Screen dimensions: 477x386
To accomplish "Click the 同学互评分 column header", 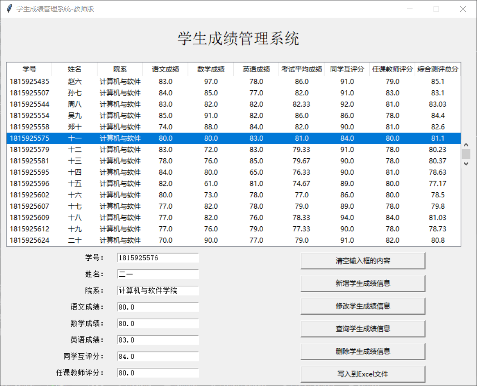I will pyautogui.click(x=347, y=69).
